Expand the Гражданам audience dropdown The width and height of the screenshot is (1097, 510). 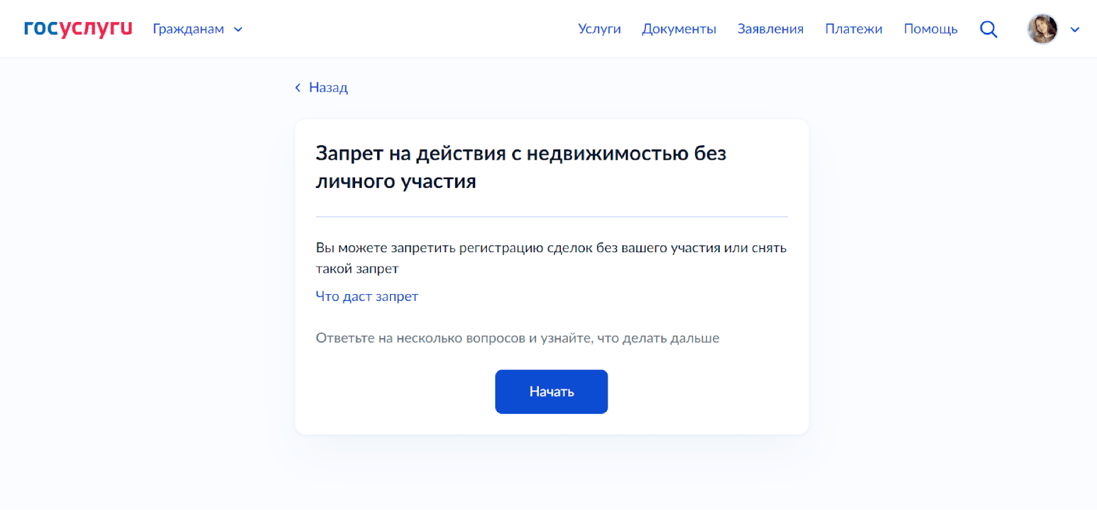197,29
